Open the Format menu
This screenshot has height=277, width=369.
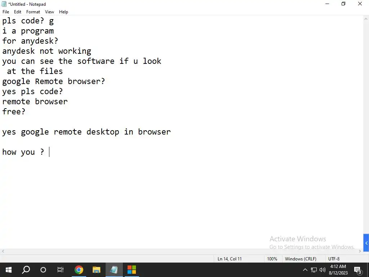33,12
